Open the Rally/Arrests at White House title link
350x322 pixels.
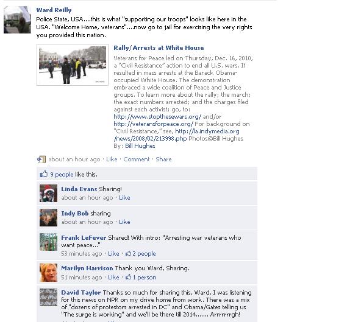click(x=159, y=48)
